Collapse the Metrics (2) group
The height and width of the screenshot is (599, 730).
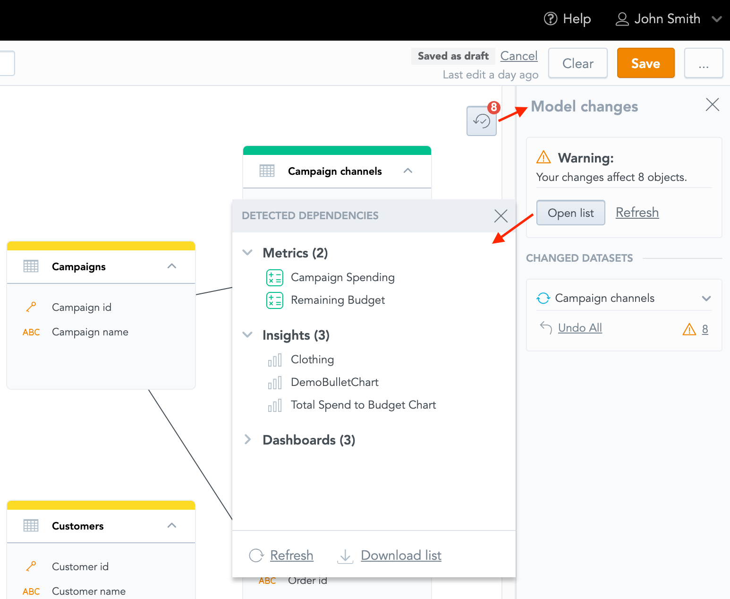[x=247, y=253]
